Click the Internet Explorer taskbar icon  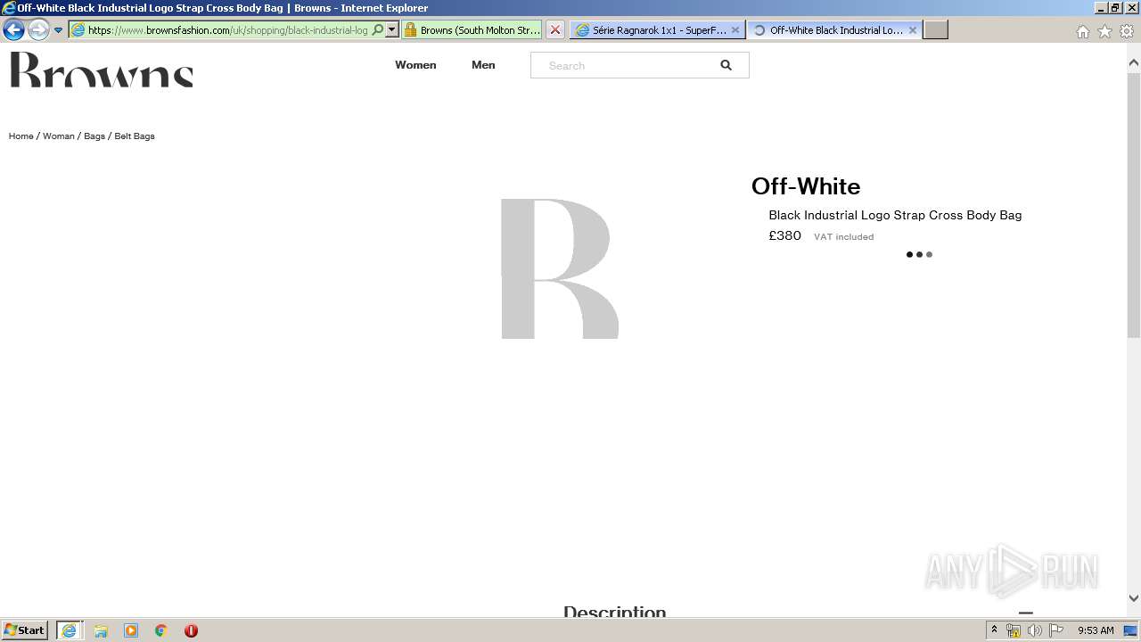pyautogui.click(x=70, y=630)
